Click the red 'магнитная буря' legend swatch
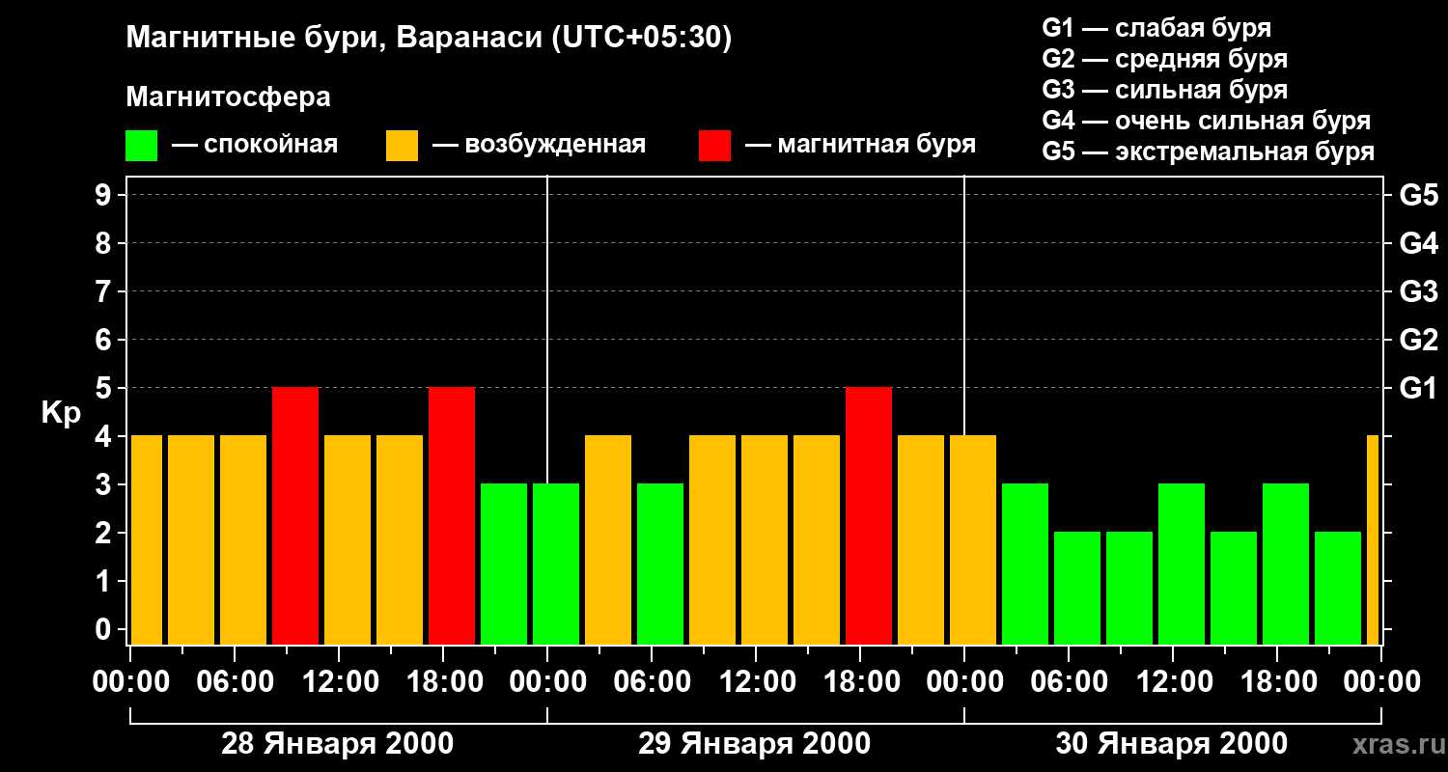The height and width of the screenshot is (772, 1448). click(714, 145)
